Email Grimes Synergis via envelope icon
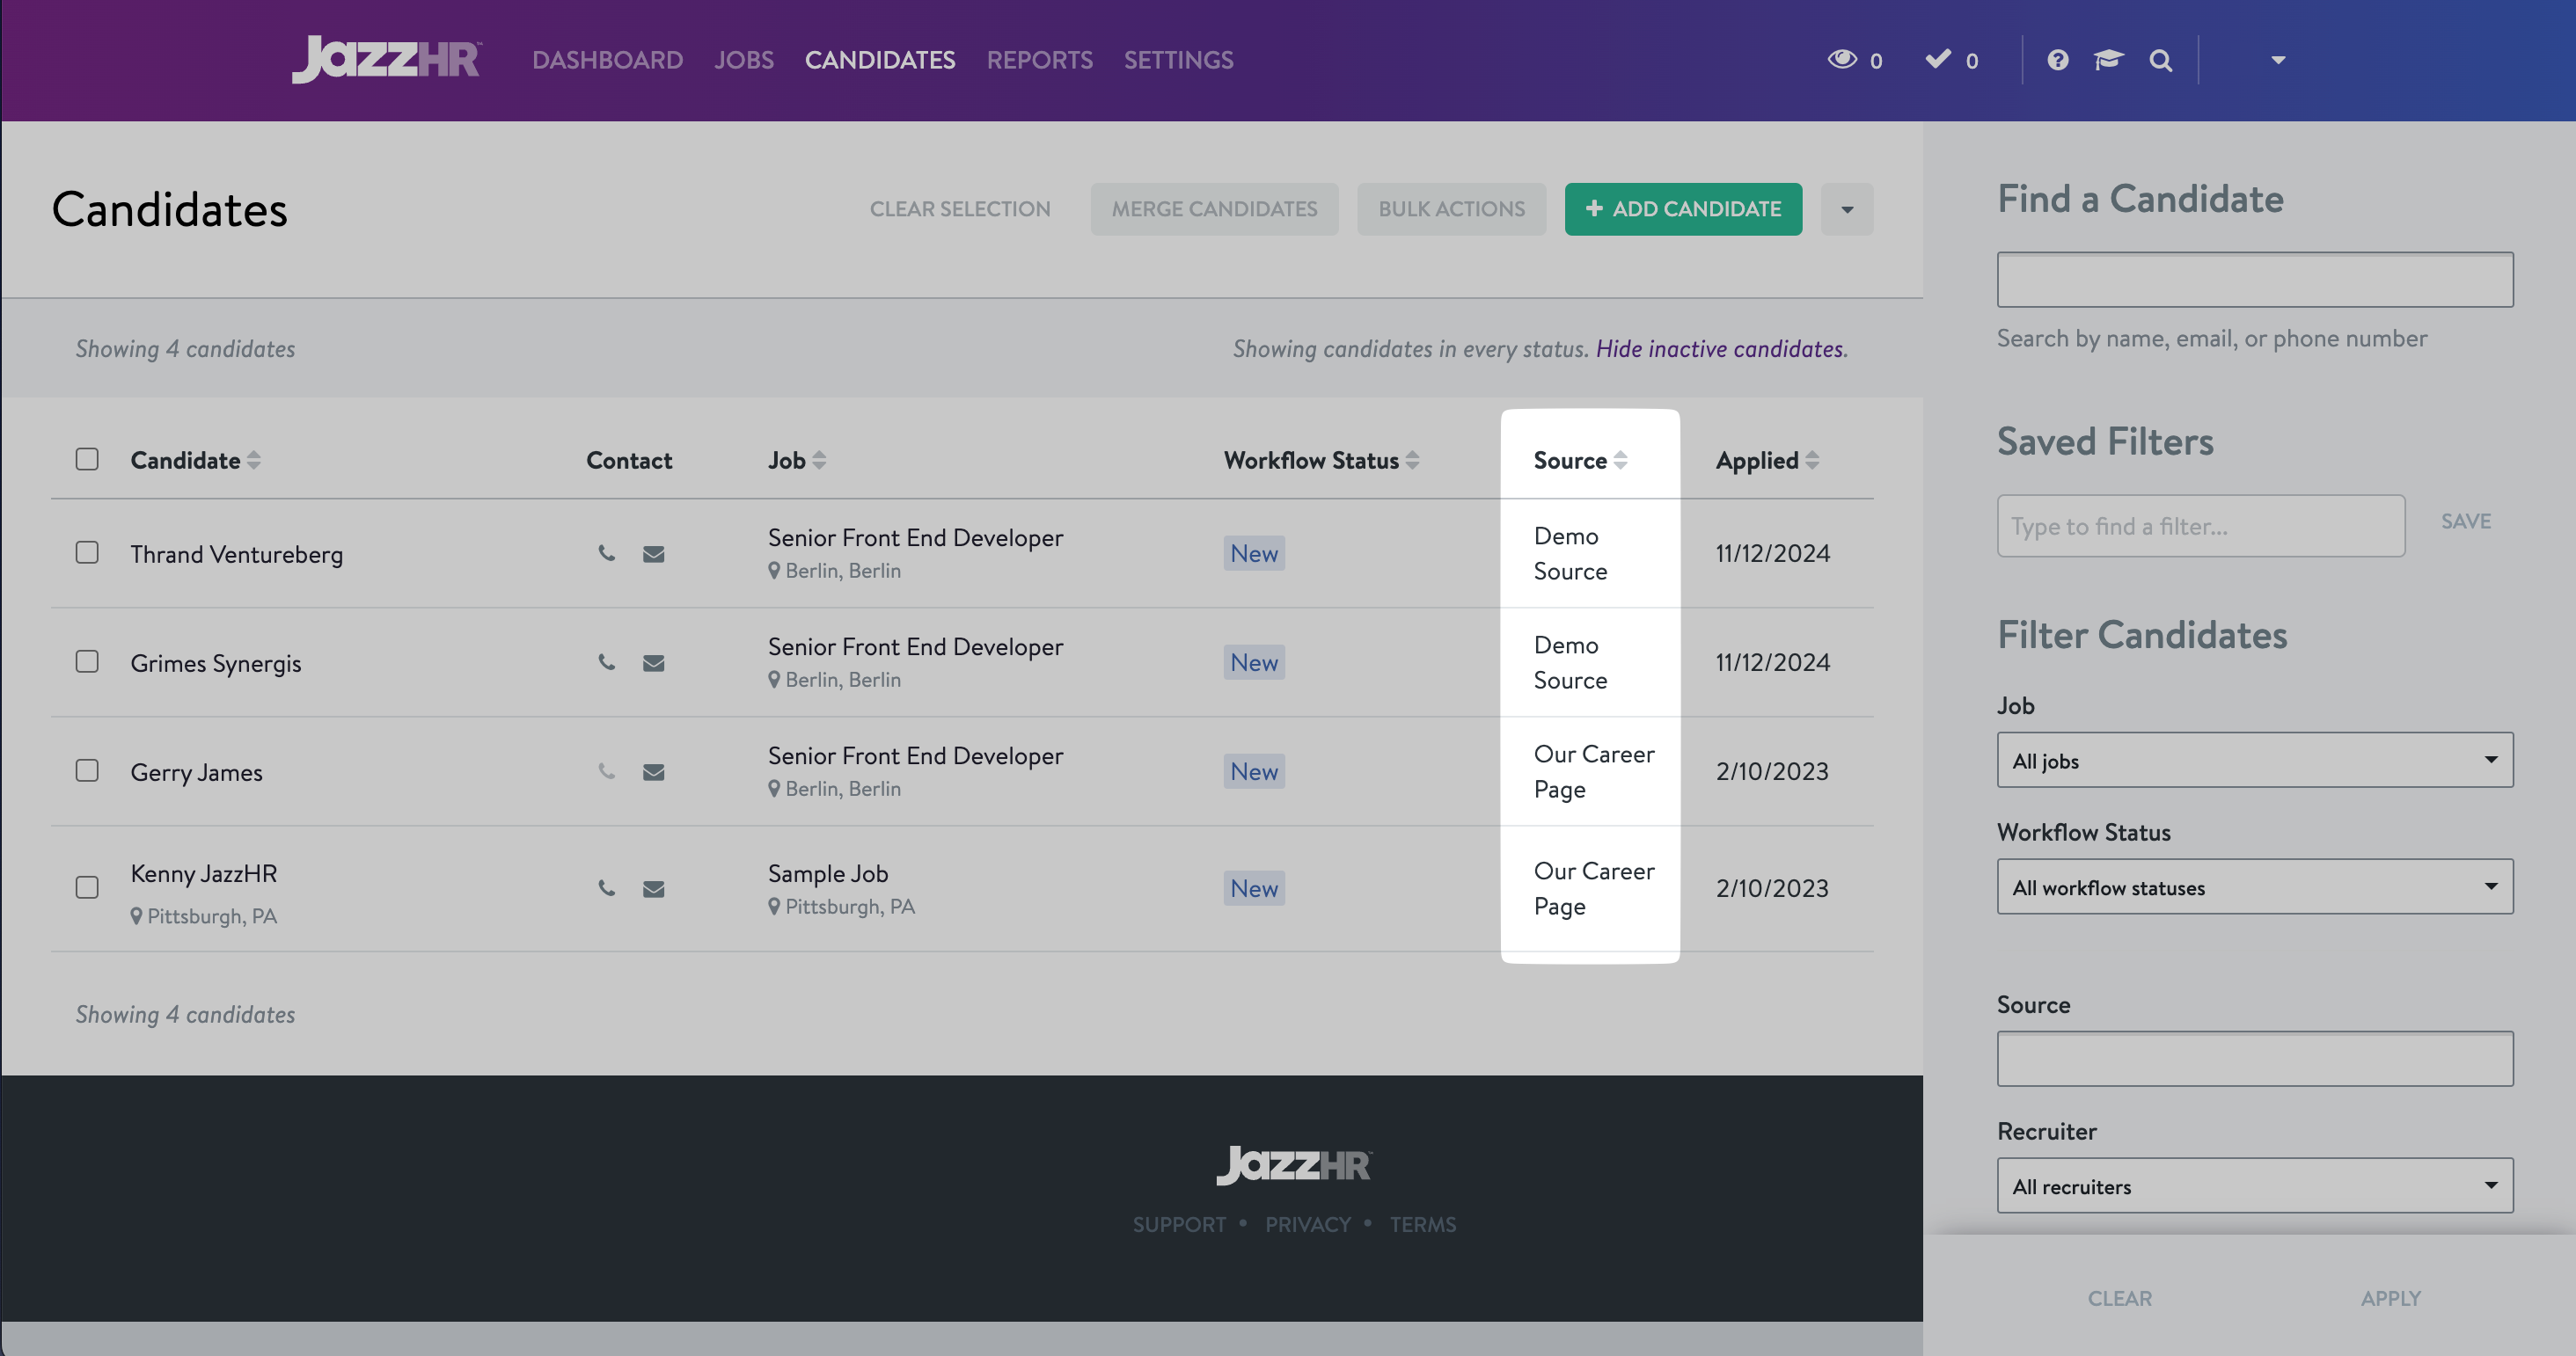 tap(653, 662)
